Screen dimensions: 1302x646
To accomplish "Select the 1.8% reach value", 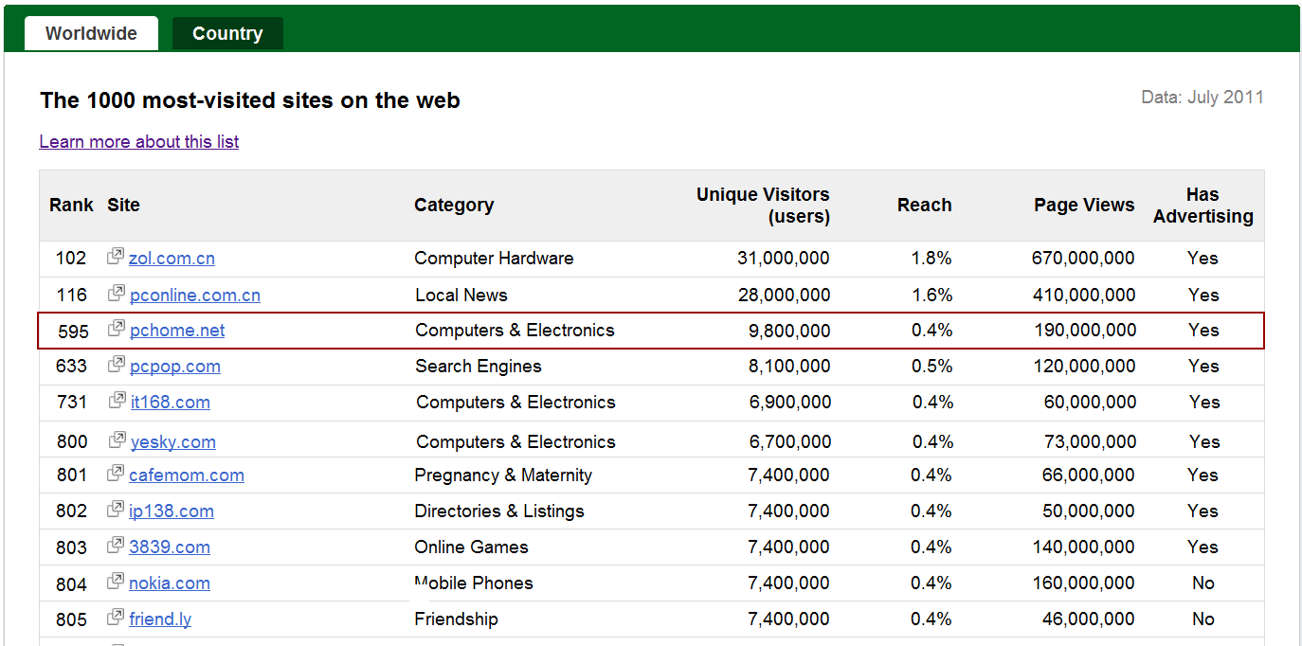I will [931, 259].
